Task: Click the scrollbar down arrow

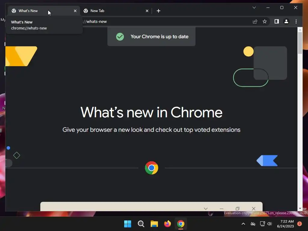Action: [x=300, y=208]
